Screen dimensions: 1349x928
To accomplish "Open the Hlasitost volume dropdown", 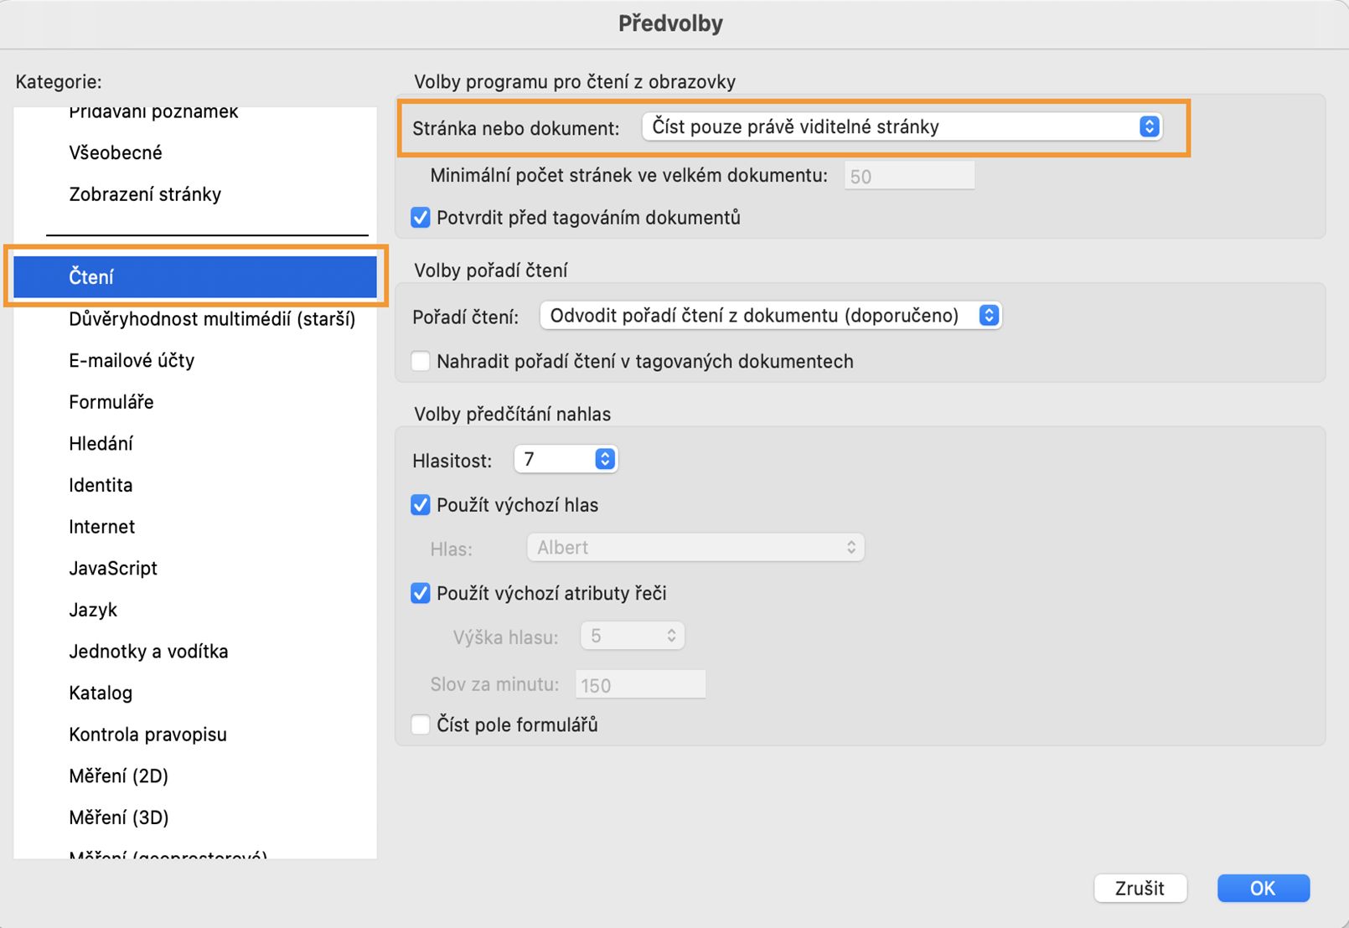I will point(566,459).
